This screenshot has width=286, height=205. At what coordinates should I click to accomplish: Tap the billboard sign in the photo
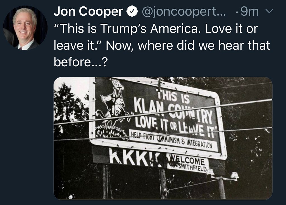(156, 117)
